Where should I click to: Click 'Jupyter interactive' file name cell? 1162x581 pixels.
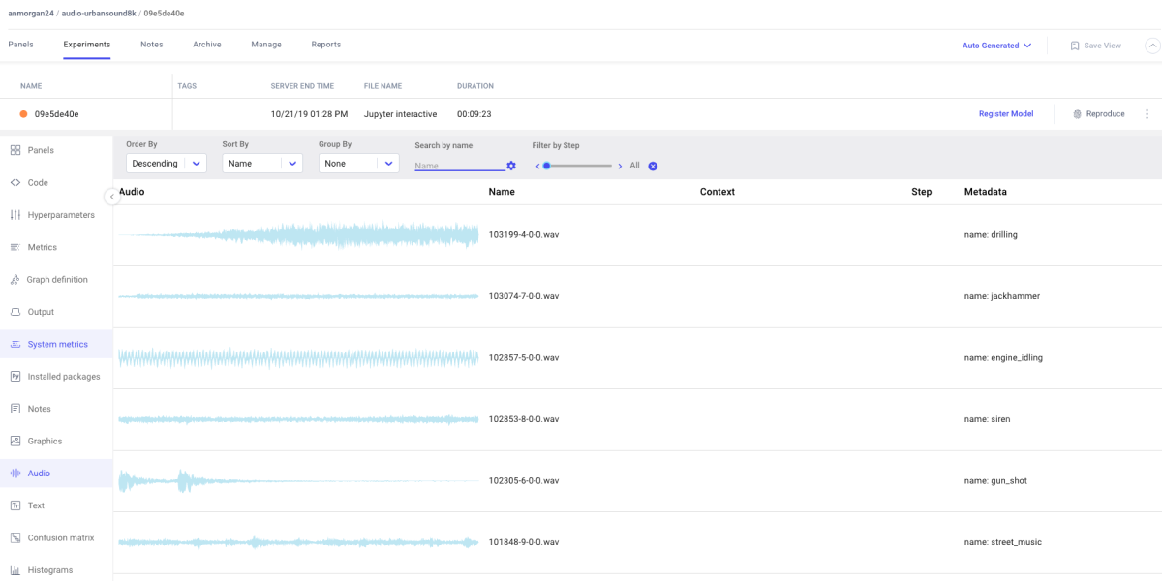click(400, 114)
